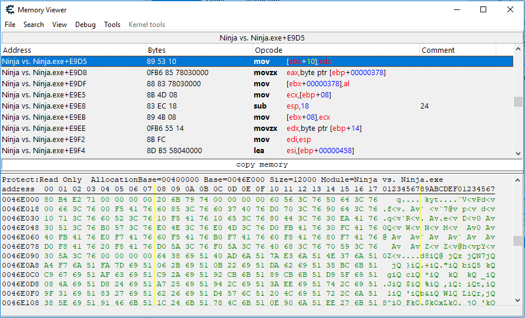The image size is (525, 318).
Task: Select disassembler row Ninja vs. Ninja.exe+E9DF
Action: point(257,83)
